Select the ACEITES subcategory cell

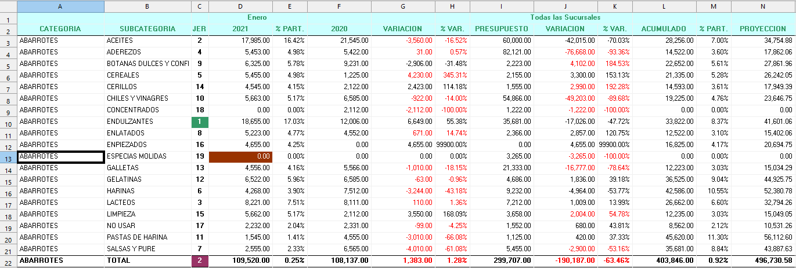[147, 41]
